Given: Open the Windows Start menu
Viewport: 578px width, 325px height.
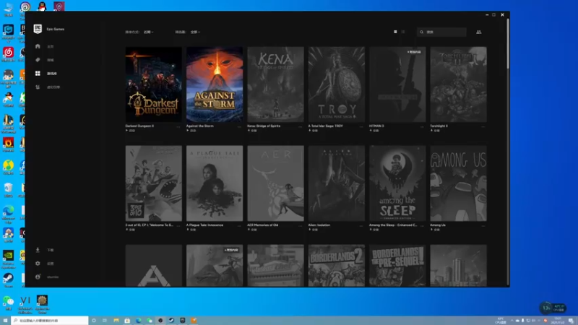Looking at the screenshot, I should pyautogui.click(x=5, y=321).
